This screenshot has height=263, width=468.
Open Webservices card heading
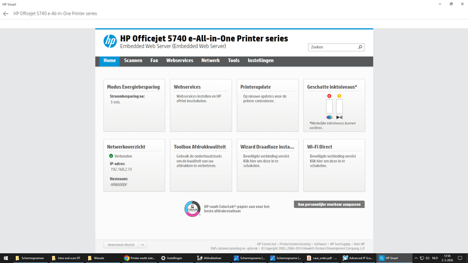[x=187, y=87]
